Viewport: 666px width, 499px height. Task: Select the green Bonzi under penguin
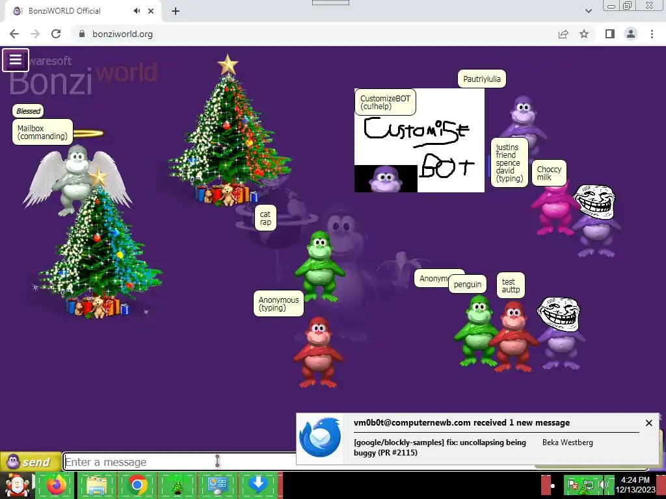(x=477, y=331)
